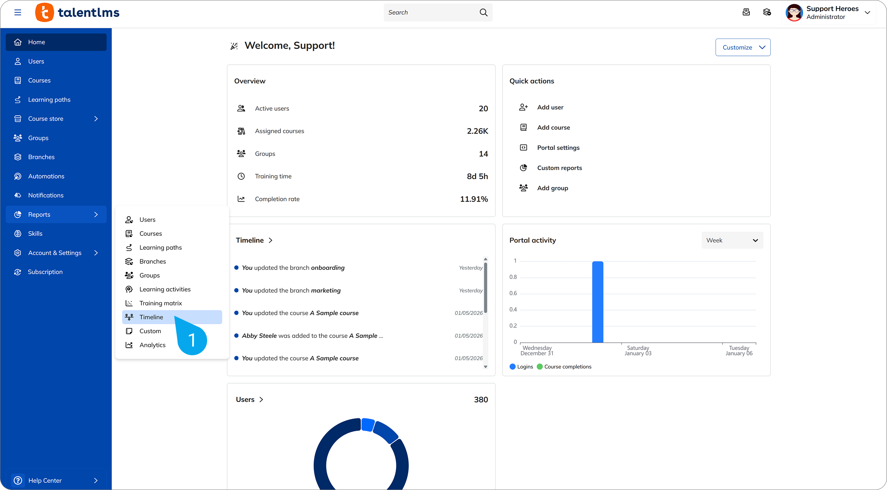Click the Training matrix report icon
This screenshot has width=887, height=490.
[x=129, y=303]
